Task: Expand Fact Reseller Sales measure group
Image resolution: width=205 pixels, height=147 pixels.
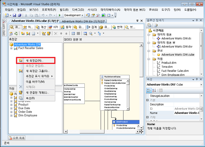Action: point(11,48)
